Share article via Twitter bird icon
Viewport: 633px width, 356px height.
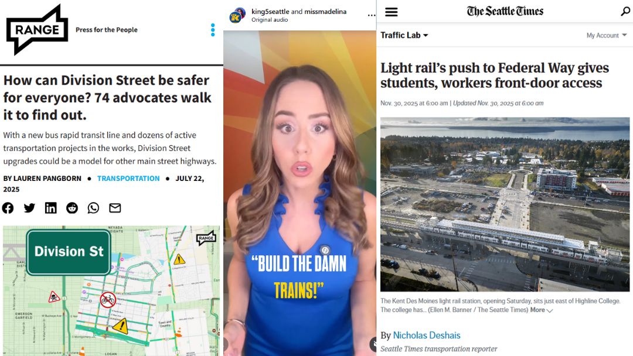pyautogui.click(x=29, y=208)
